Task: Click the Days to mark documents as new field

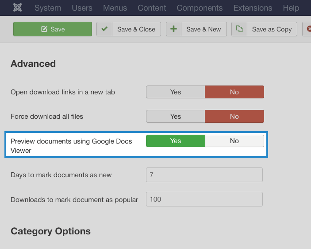Action: (x=204, y=175)
